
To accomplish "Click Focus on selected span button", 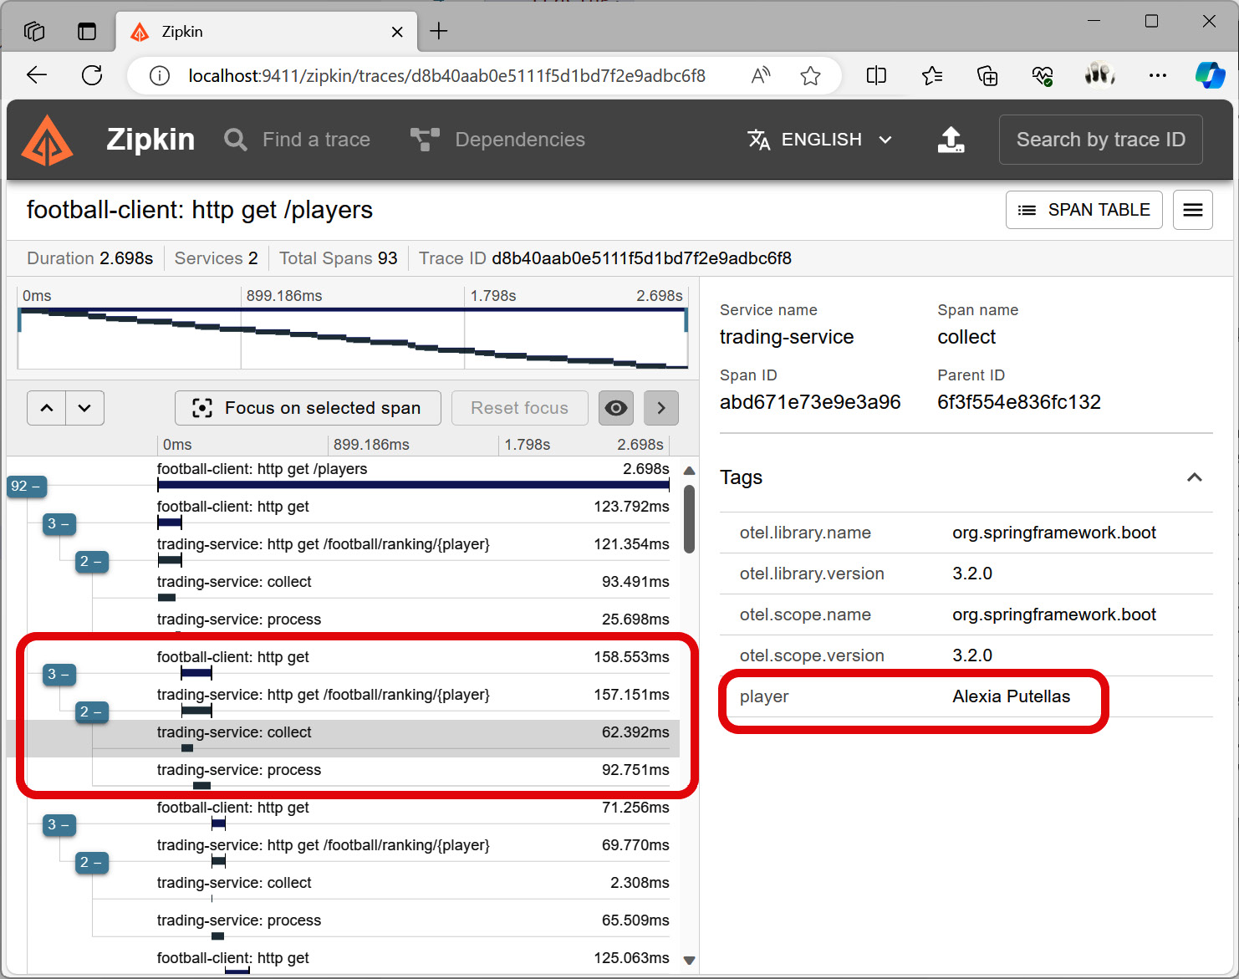I will click(308, 408).
